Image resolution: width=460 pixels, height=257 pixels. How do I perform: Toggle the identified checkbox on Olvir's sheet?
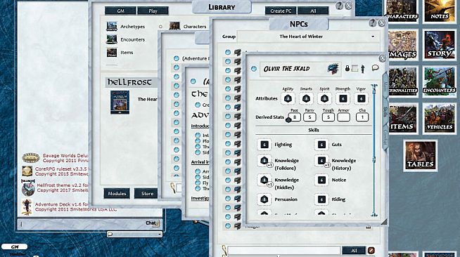click(x=354, y=69)
